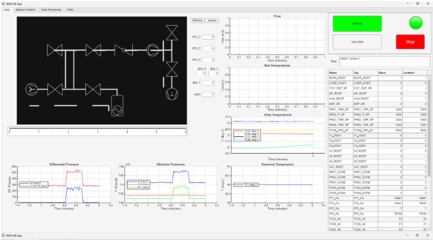The height and width of the screenshot is (240, 433).
Task: Click the green Manual button
Action: click(x=357, y=24)
